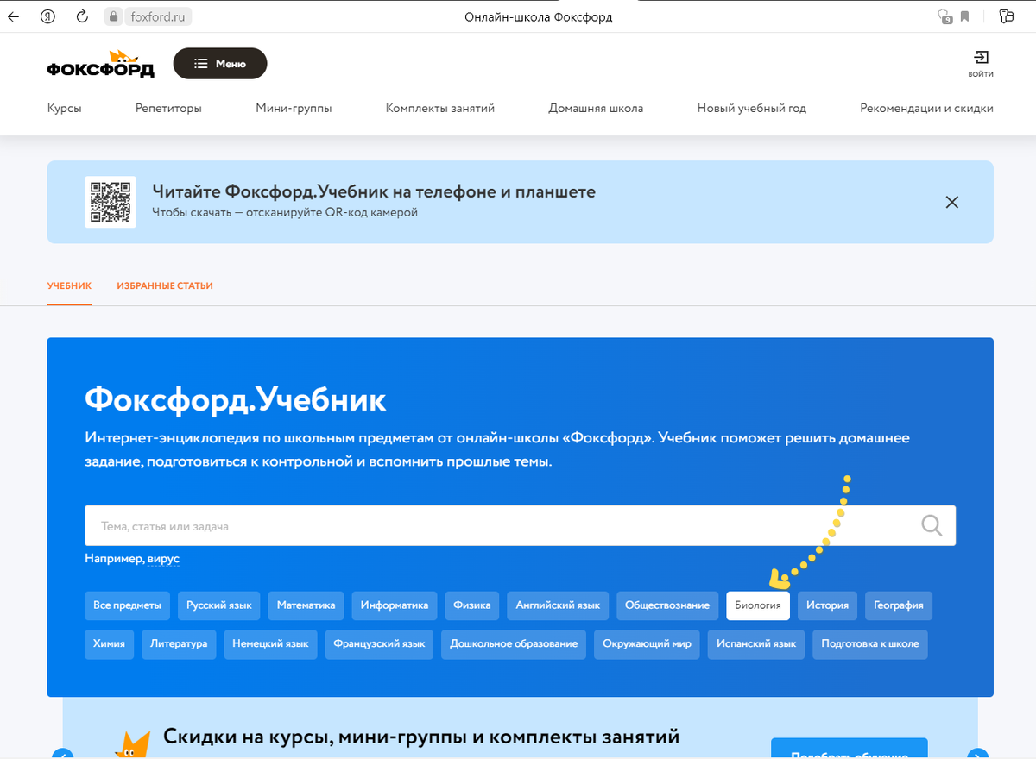Open Дошкольное образование

click(x=514, y=644)
